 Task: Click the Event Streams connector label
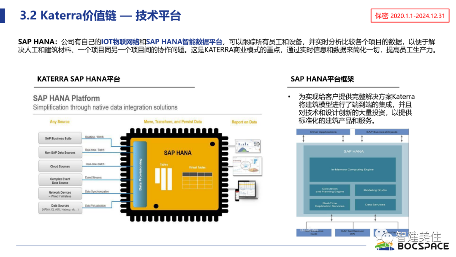tap(93, 177)
